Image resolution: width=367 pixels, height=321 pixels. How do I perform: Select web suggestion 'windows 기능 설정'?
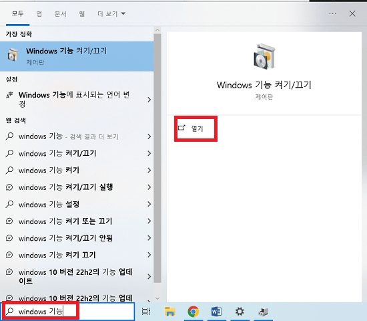pos(77,204)
